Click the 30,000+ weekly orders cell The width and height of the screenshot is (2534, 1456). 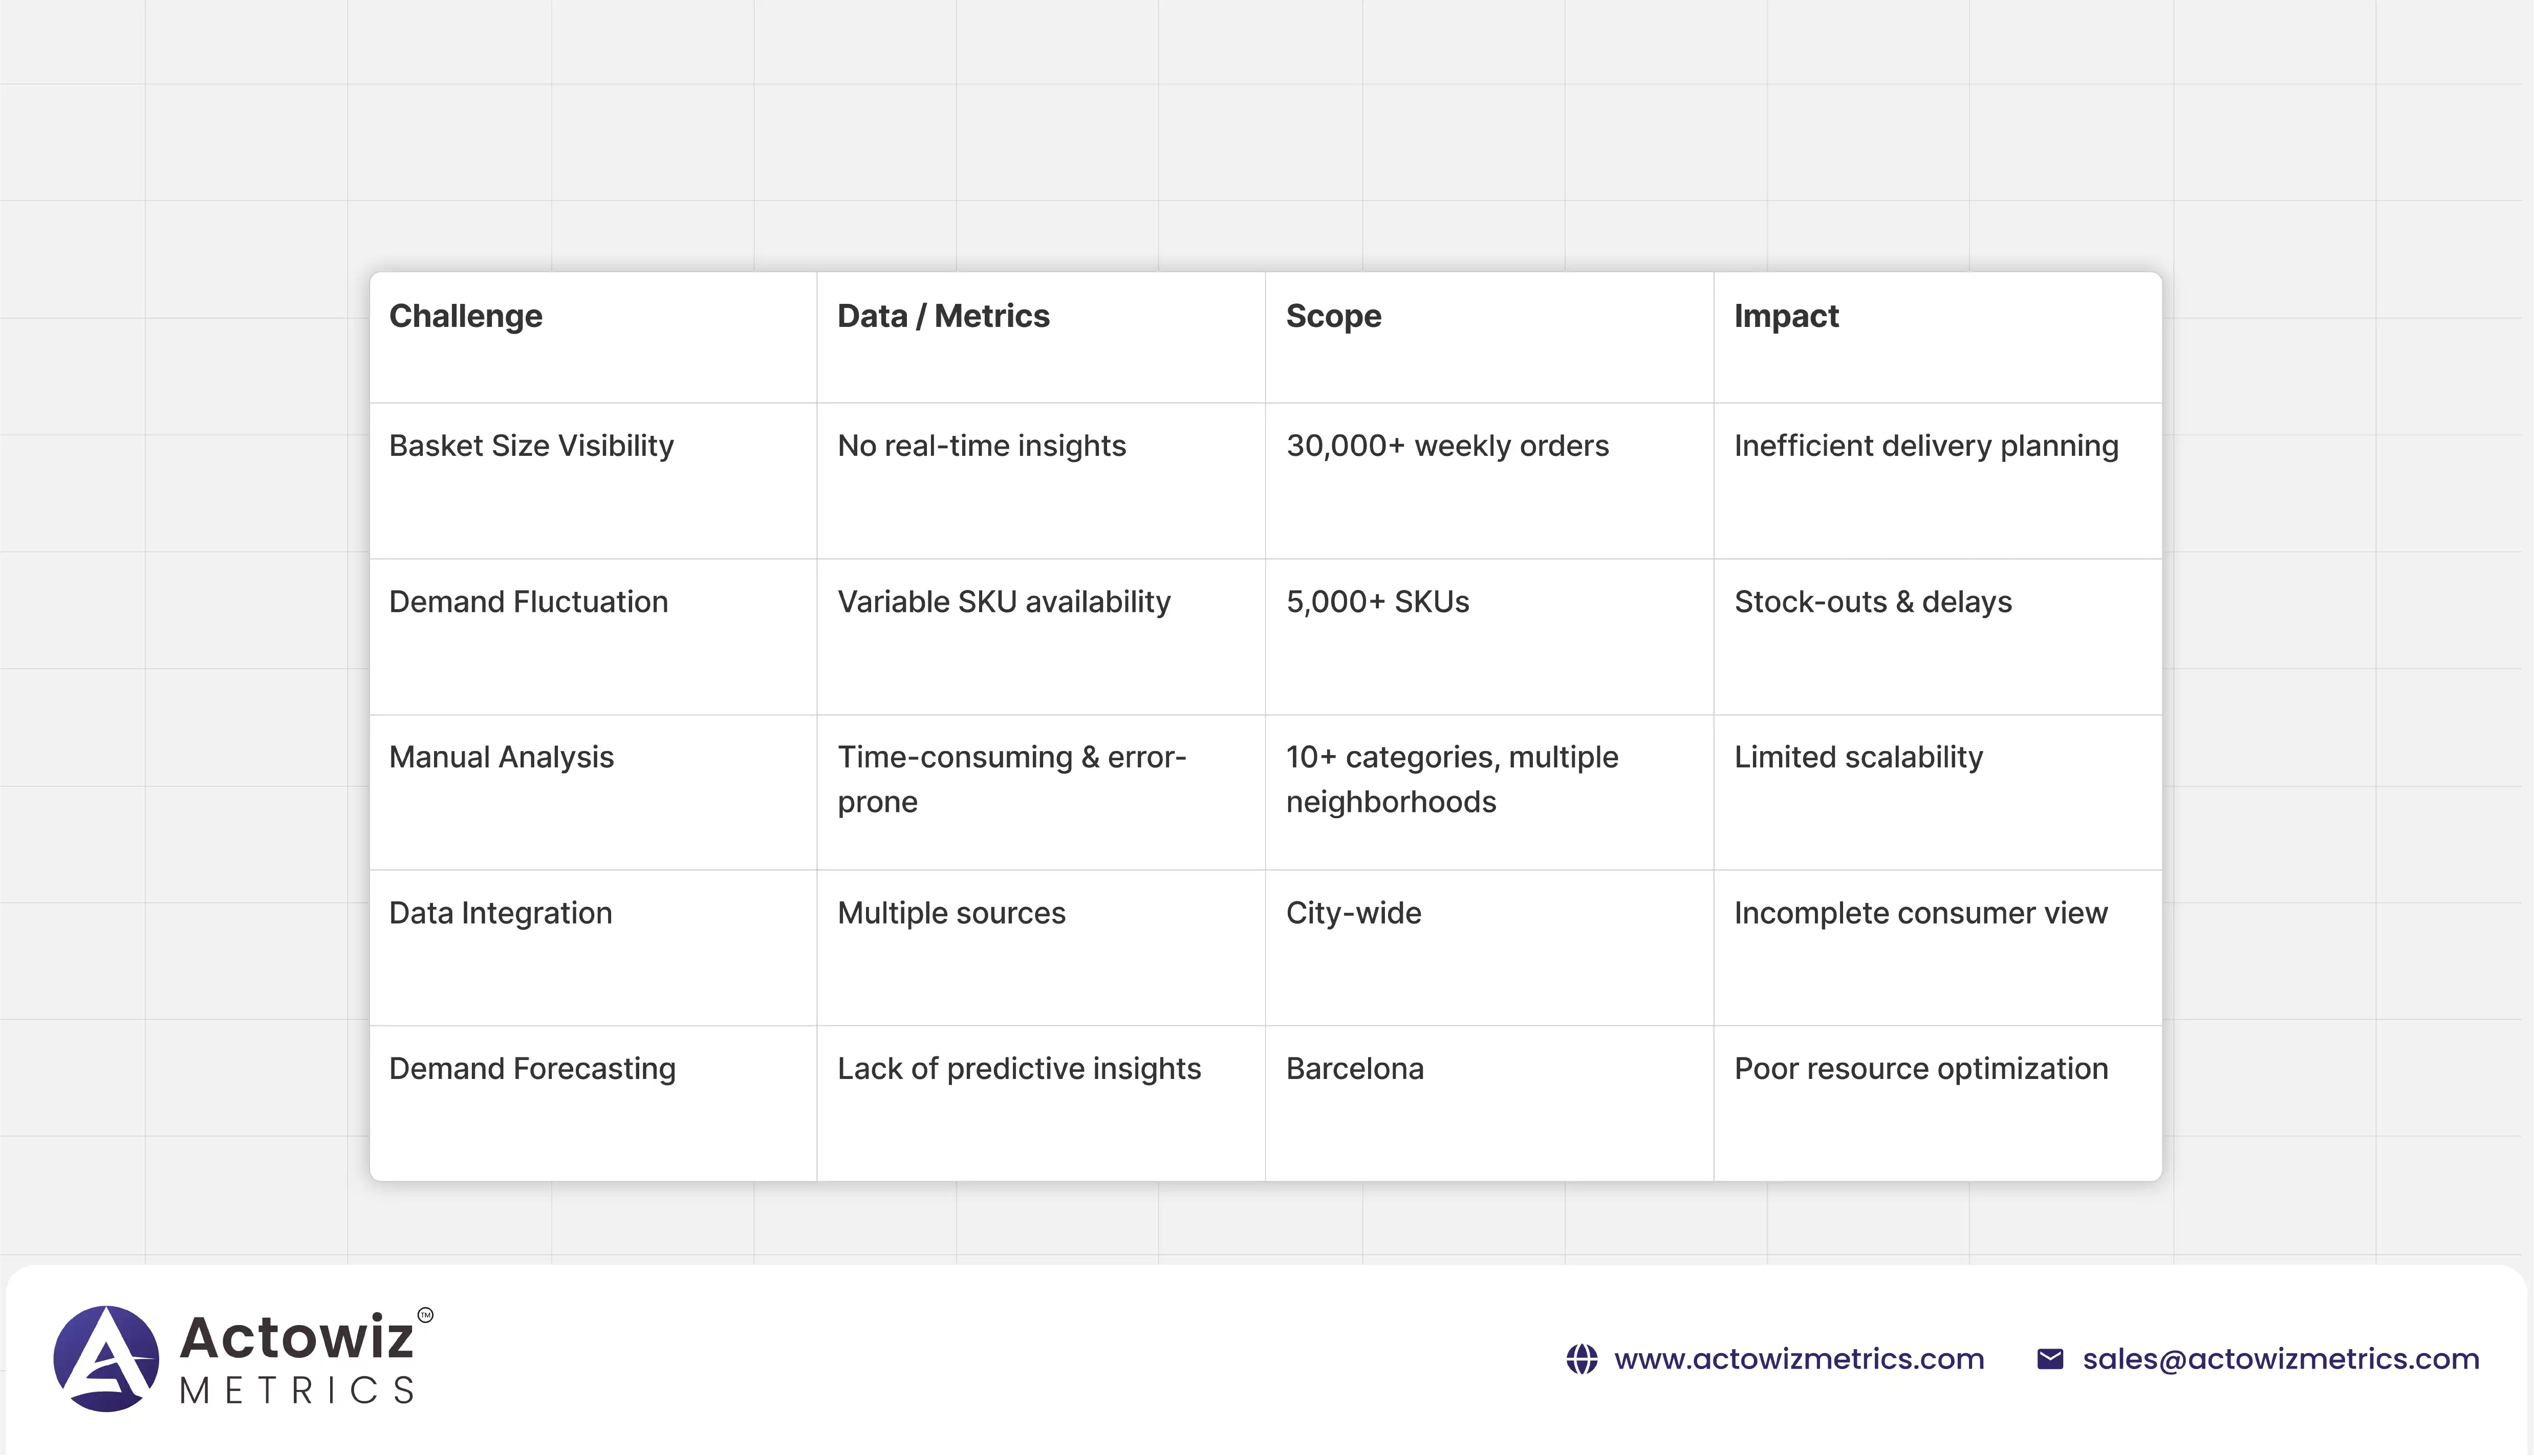[x=1446, y=446]
